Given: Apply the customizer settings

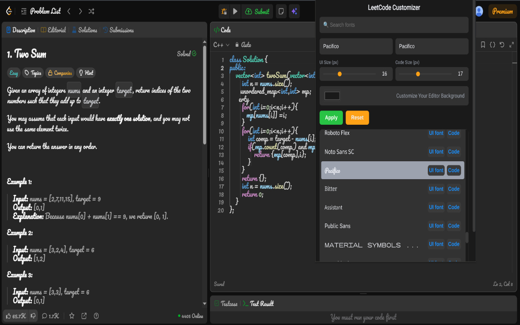Looking at the screenshot, I should coord(331,117).
